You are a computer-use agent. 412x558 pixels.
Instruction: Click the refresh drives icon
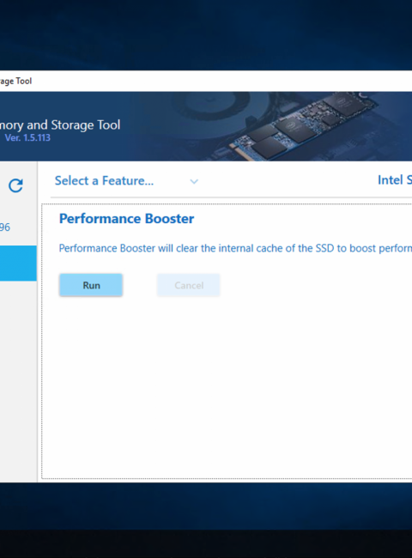click(x=15, y=185)
